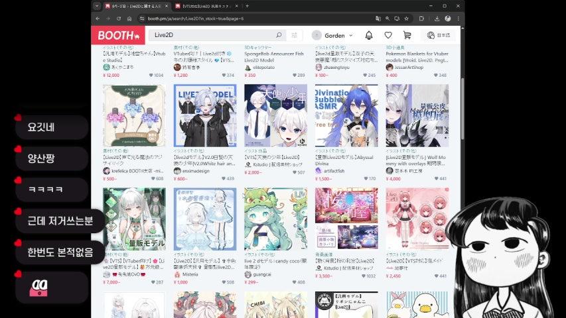
Task: Open the language selector dropdown
Action: point(439,35)
